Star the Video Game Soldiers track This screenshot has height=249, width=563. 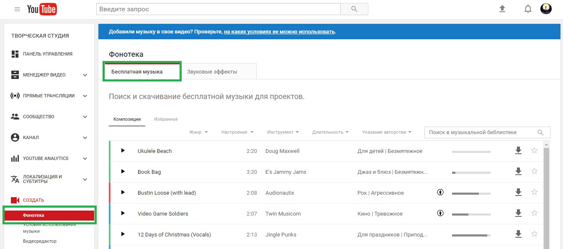point(534,213)
